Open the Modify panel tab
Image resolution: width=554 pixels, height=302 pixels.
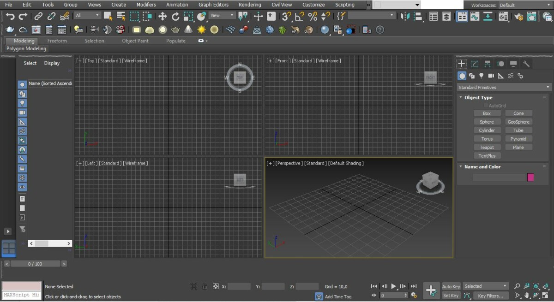click(x=474, y=64)
